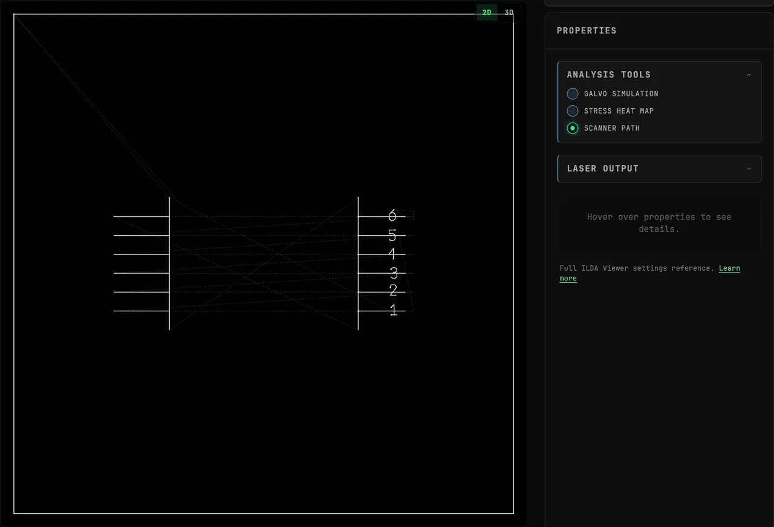Enable the Galvo Simulation option
The image size is (774, 527).
[573, 94]
